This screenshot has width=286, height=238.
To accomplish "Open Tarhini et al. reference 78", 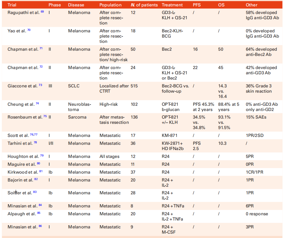I will (35, 142).
